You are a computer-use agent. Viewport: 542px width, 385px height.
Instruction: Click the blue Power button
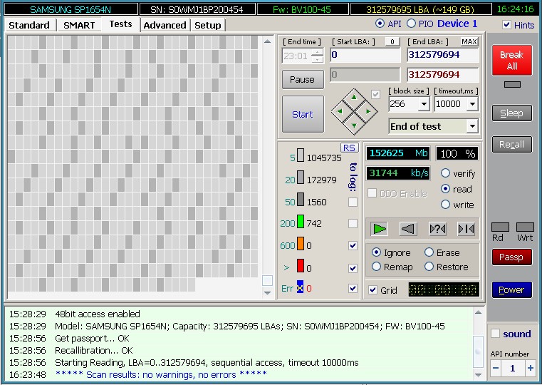click(512, 290)
